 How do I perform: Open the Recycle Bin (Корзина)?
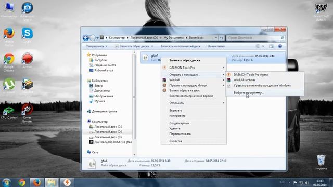click(321, 162)
